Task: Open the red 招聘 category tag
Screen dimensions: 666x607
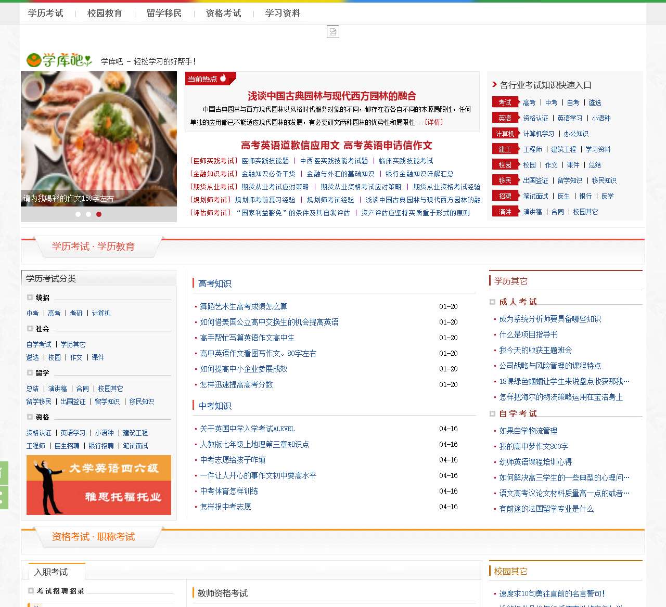Action: 505,196
